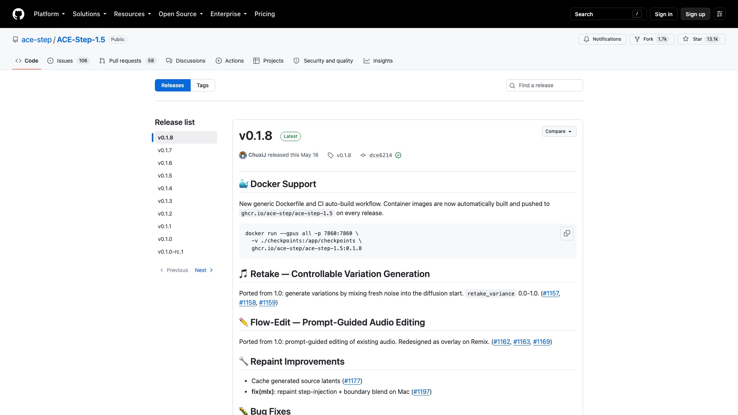This screenshot has width=738, height=415.
Task: Focus the Find a release field
Action: click(x=544, y=85)
